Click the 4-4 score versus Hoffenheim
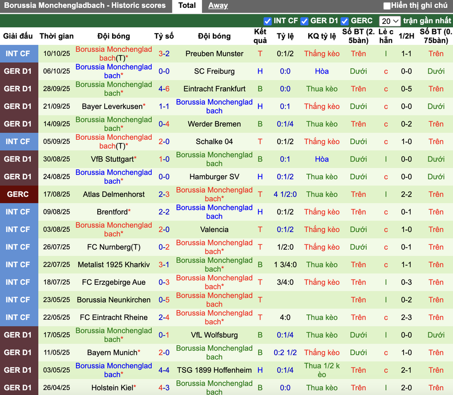 (x=164, y=370)
